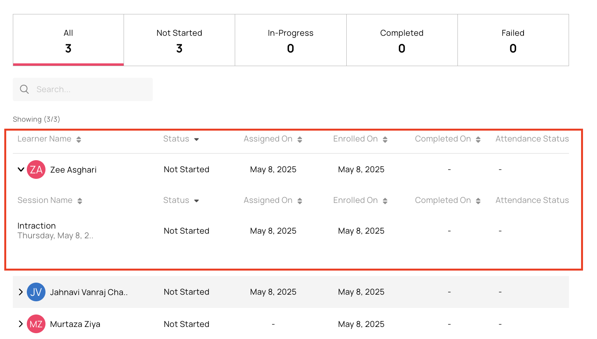Click the search magnifier icon

pos(24,89)
